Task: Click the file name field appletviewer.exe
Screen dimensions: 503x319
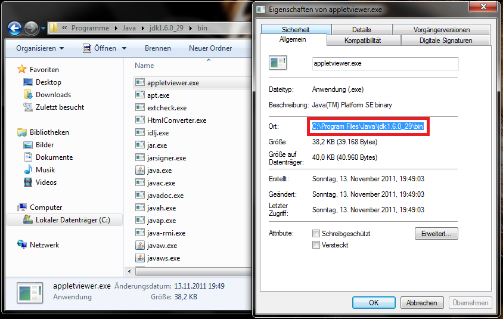Action: coord(385,64)
